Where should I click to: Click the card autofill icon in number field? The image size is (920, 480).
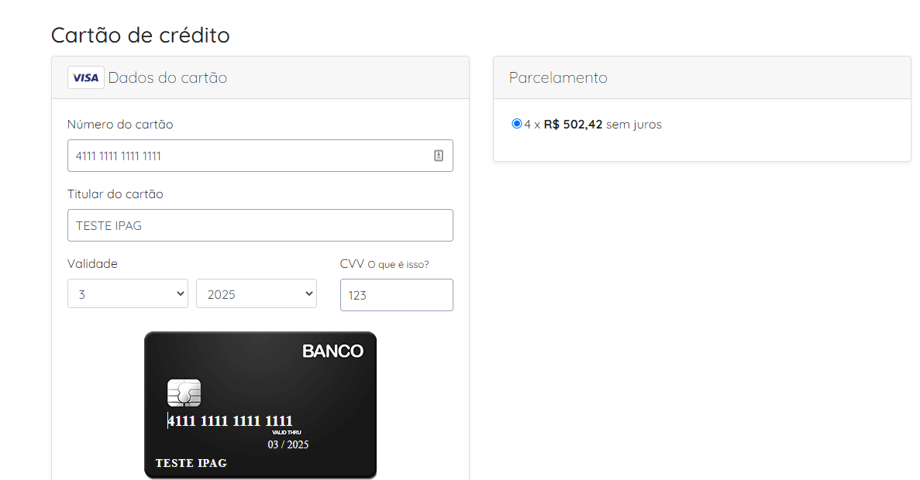click(x=438, y=156)
